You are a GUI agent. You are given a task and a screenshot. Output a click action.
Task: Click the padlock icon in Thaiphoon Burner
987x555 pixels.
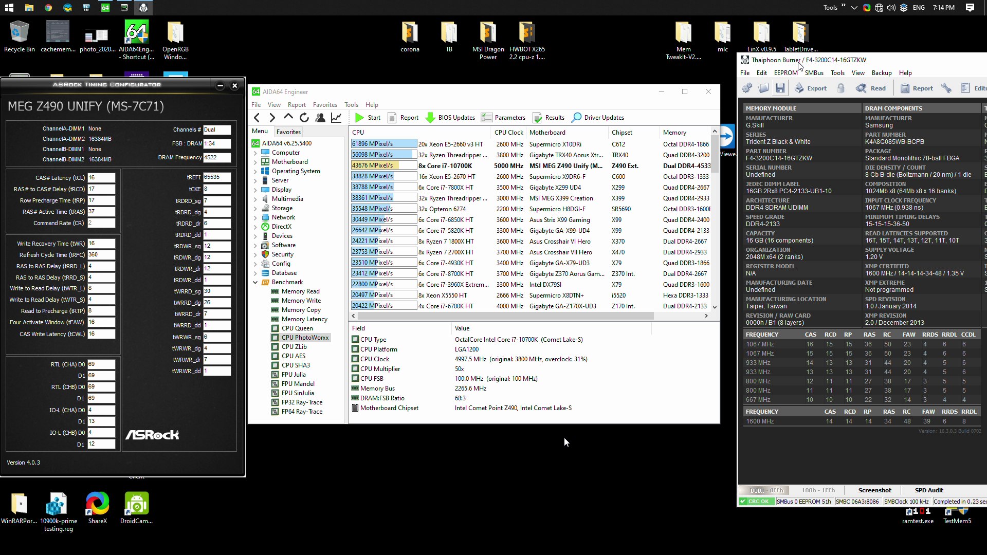point(841,88)
